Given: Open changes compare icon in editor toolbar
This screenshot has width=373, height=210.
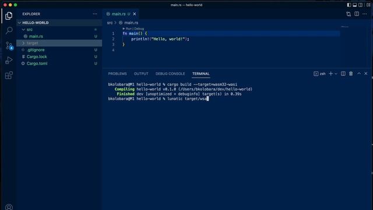Looking at the screenshot, I should tap(349, 14).
